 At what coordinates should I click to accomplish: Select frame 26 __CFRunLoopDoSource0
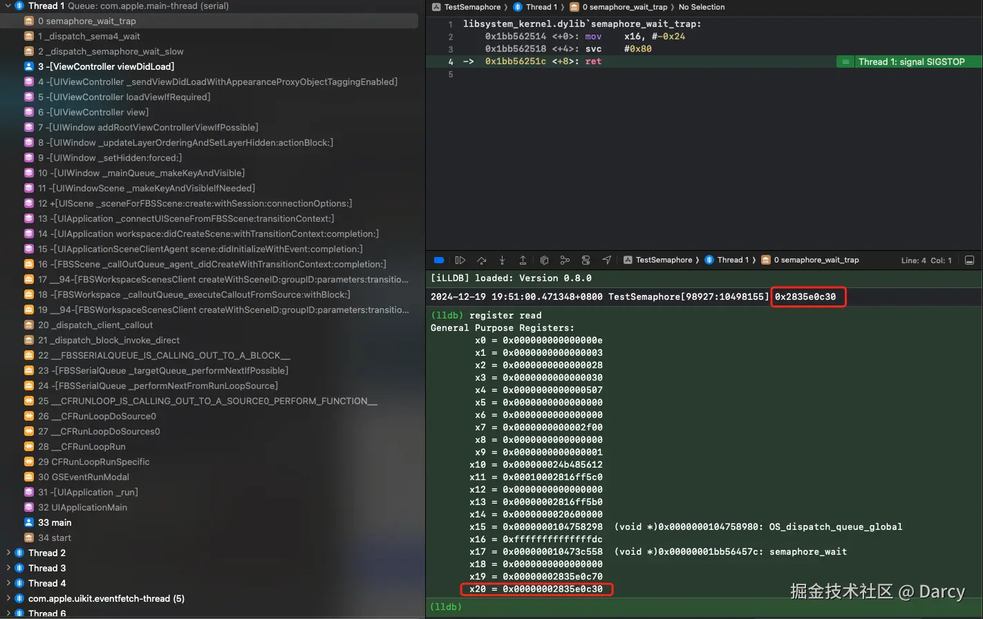(x=210, y=416)
